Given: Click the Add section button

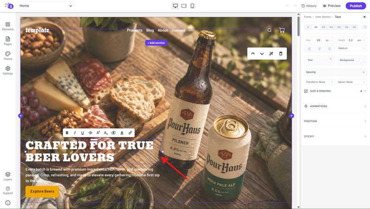Looking at the screenshot, I should (x=156, y=43).
